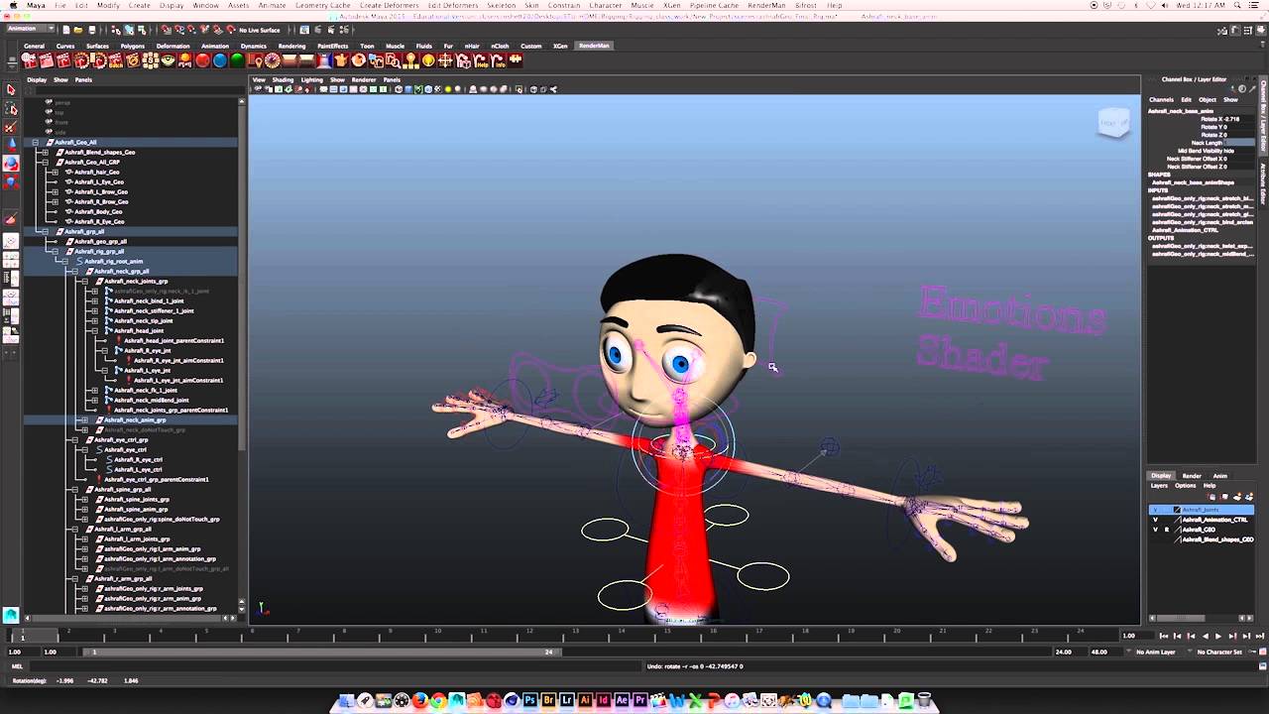Click Channels in Channel Box header
This screenshot has height=714, width=1269.
[x=1161, y=99]
